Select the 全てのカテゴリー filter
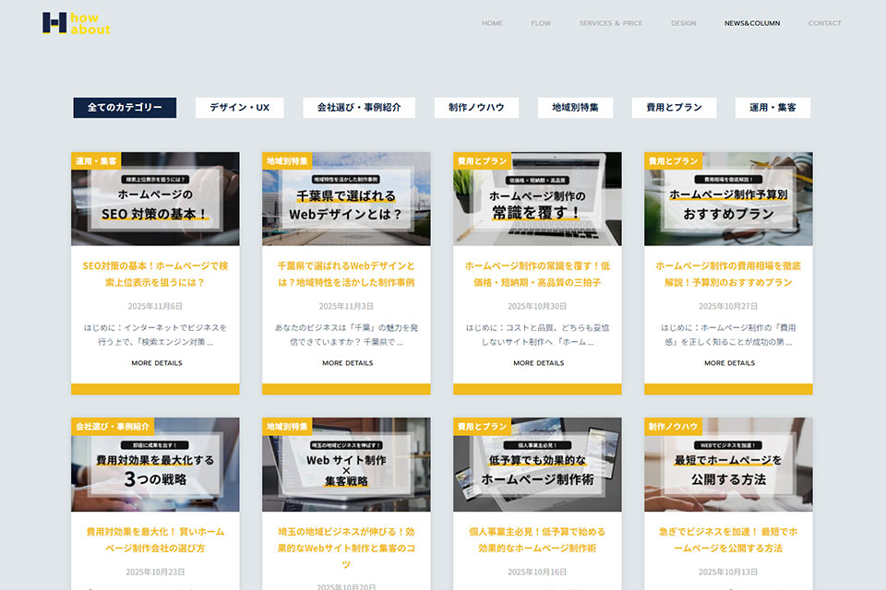The image size is (886, 590). (125, 108)
